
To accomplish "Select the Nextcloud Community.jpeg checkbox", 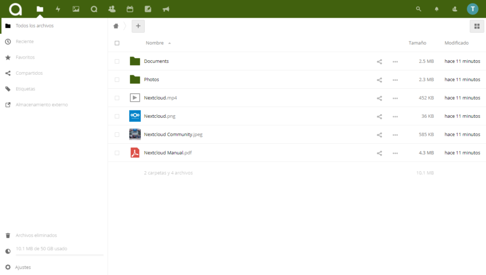I will coord(117,135).
